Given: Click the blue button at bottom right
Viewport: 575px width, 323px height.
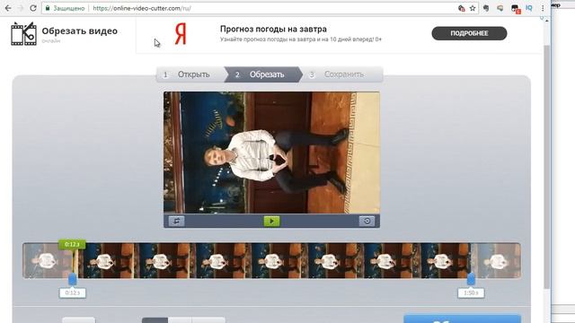Looking at the screenshot, I should pyautogui.click(x=463, y=319).
